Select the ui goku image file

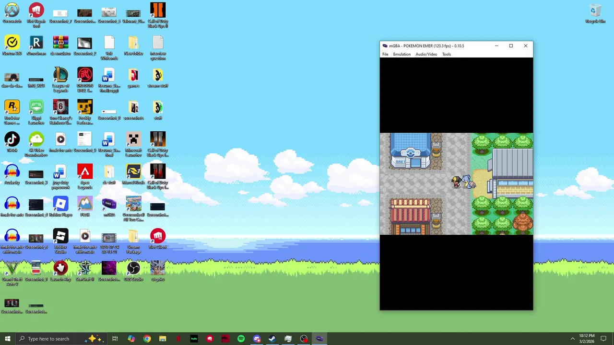158,271
